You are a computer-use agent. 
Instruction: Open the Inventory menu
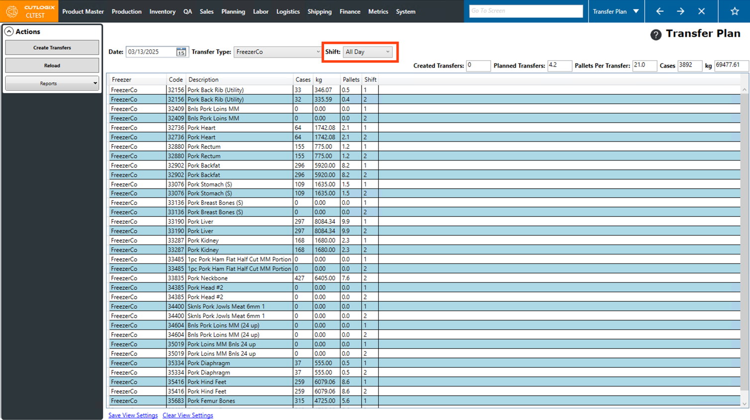tap(162, 11)
